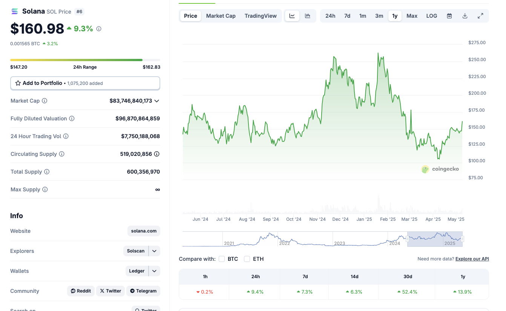Toggle the LOG scale option
Screen dimensions: 506x311
tap(432, 16)
